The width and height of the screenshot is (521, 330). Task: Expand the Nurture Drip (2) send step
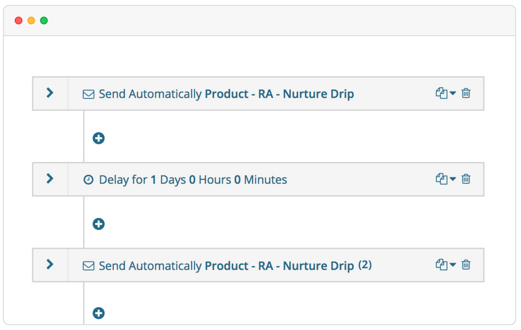point(50,265)
